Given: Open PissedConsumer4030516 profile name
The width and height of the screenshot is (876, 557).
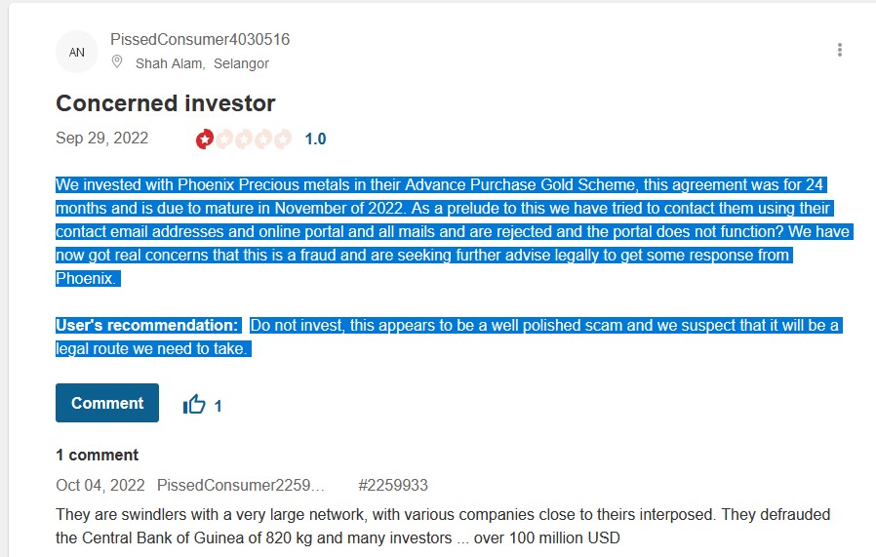Looking at the screenshot, I should (x=200, y=40).
